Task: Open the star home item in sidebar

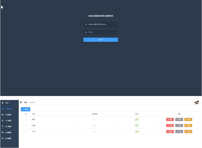Action: [x=9, y=103]
